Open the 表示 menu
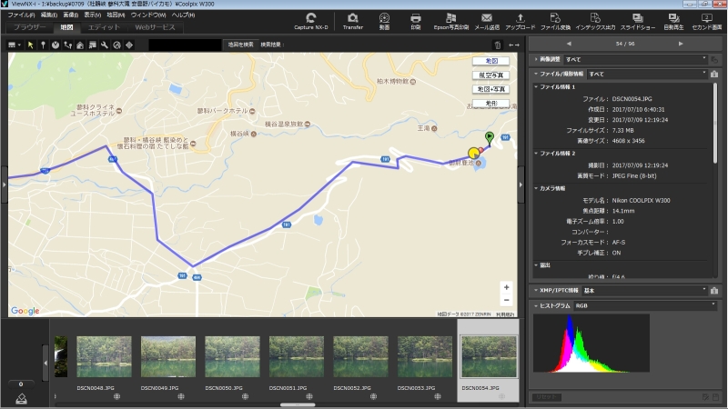 tap(92, 15)
